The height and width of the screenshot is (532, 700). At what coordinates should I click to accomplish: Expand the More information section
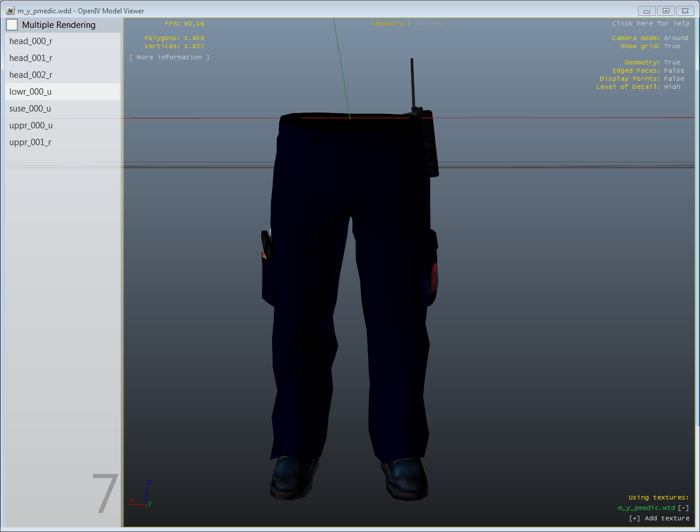(169, 57)
